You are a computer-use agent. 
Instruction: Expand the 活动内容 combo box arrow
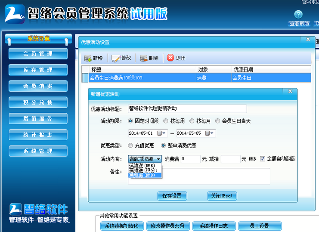[158, 159]
